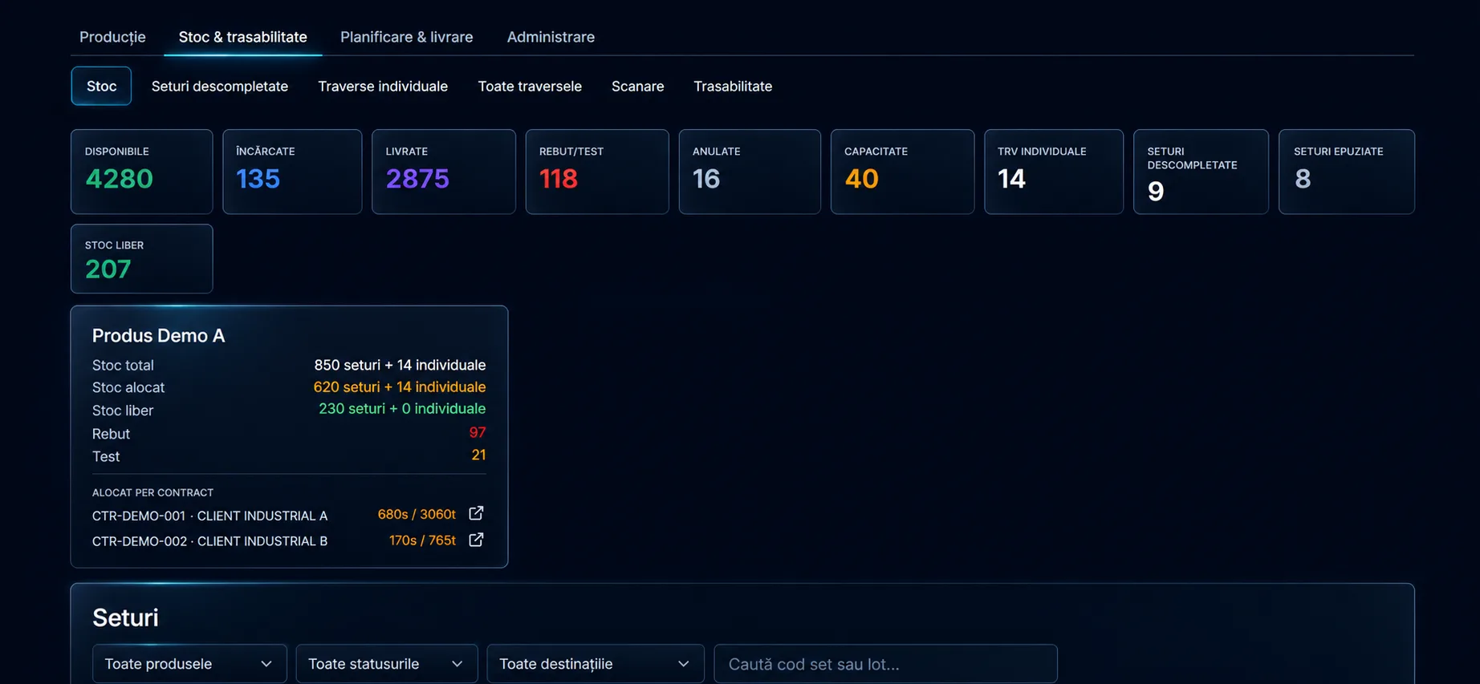Click the Încărcate 135 stat card

(292, 172)
